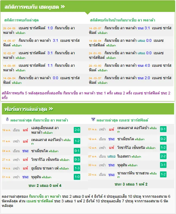176x214 pixels.
Task: Click the 14 ก.ย. date
Action: pyautogui.click(x=7, y=168)
